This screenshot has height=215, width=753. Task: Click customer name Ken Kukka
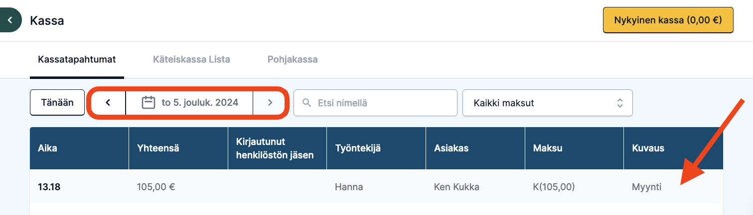coord(456,187)
